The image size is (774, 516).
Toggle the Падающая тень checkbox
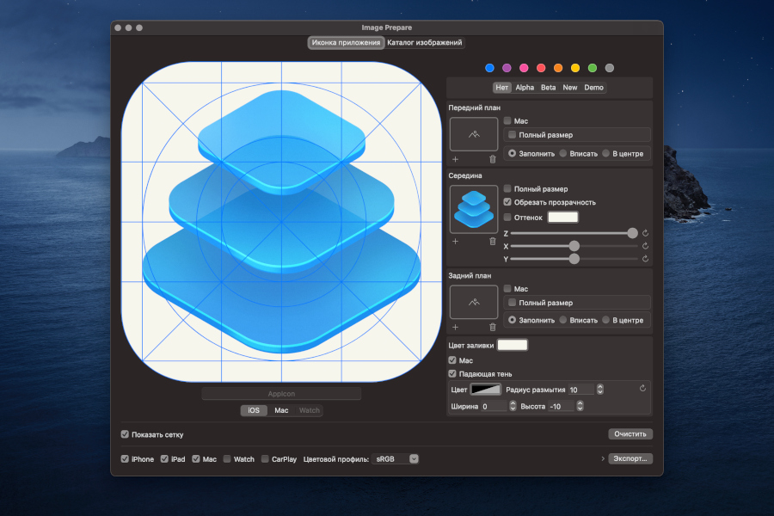tap(452, 373)
